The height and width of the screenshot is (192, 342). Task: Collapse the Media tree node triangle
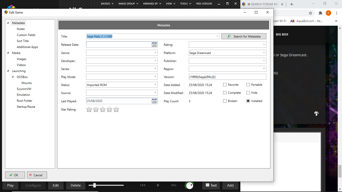pyautogui.click(x=8, y=53)
